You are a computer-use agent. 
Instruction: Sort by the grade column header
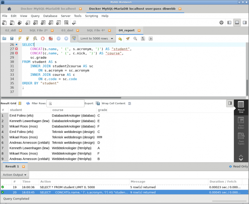pyautogui.click(x=102, y=110)
